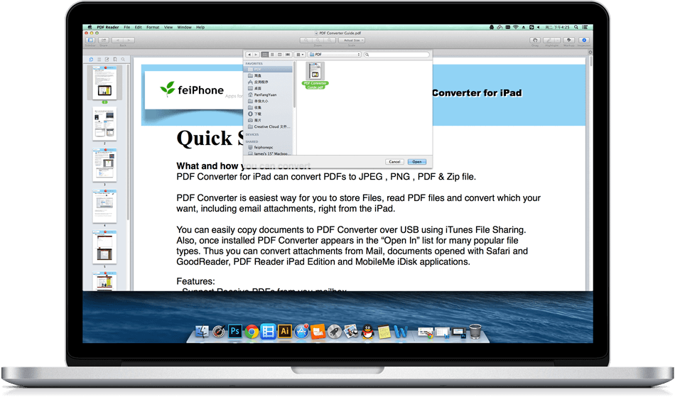Launch Photoshop from the Dock
This screenshot has width=675, height=397.
[235, 331]
